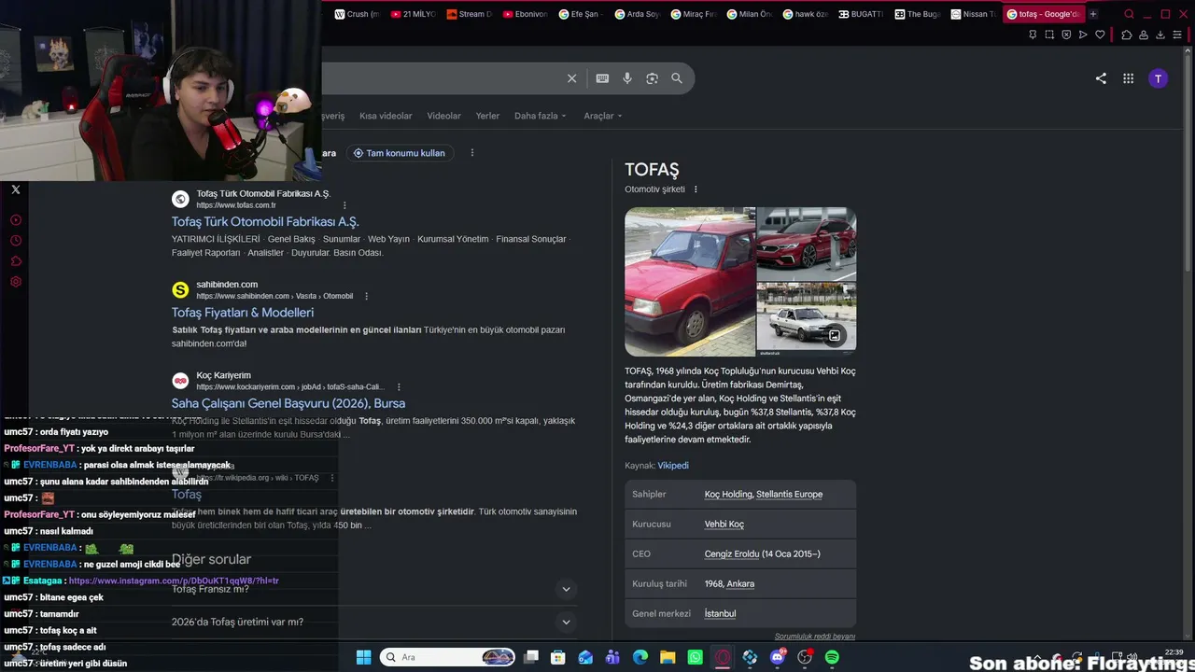
Task: Open History from the Opera sidebar
Action: coord(16,241)
